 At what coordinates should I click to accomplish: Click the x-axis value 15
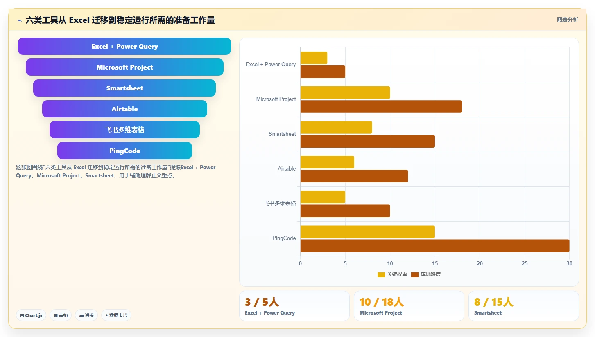tap(435, 263)
